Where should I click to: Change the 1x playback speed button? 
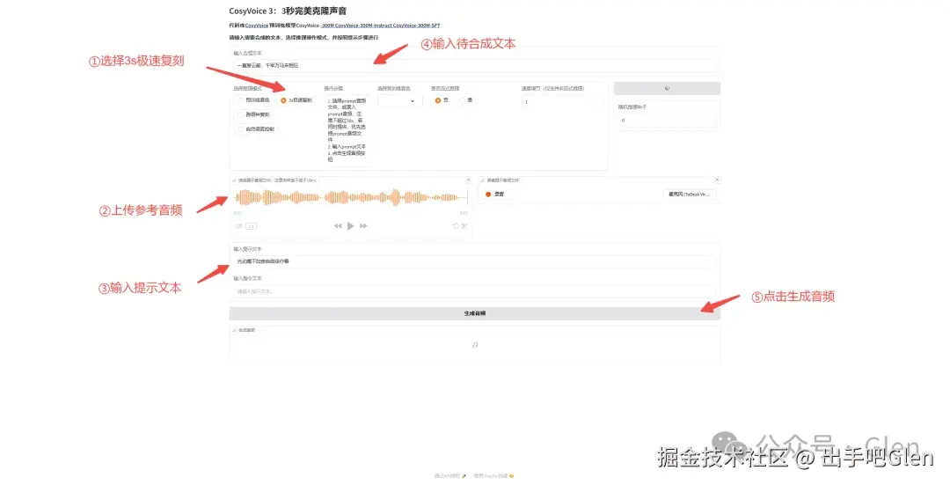[251, 226]
